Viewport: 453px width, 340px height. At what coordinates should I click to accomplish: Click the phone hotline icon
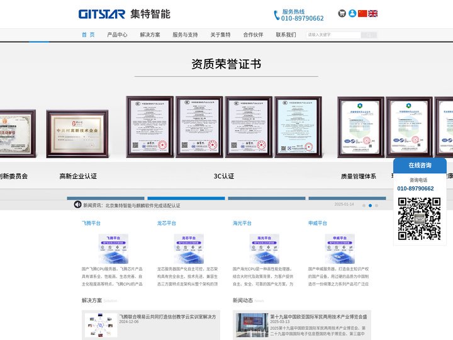tap(276, 15)
